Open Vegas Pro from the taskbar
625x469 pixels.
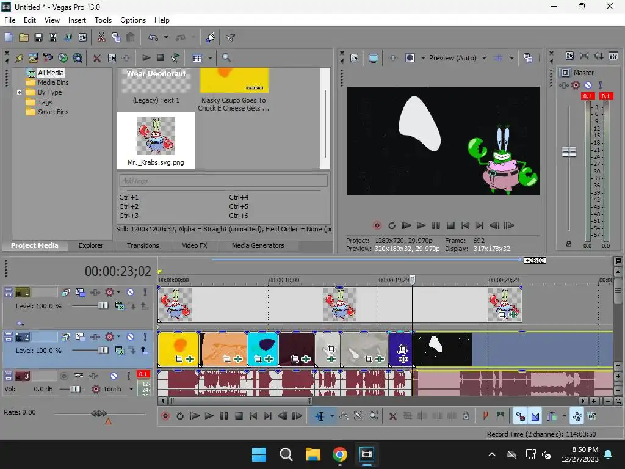366,454
